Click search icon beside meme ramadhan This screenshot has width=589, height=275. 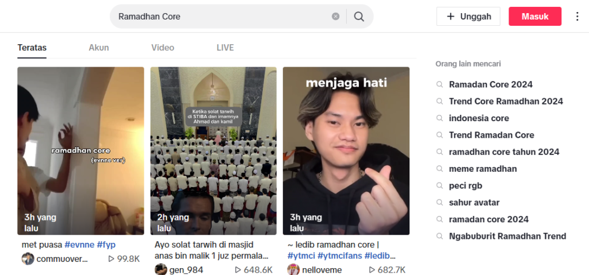point(439,169)
